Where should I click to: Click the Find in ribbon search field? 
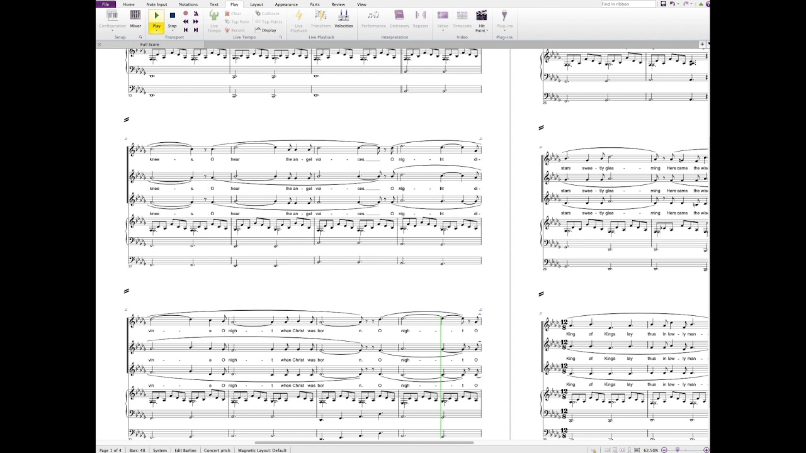pyautogui.click(x=628, y=4)
